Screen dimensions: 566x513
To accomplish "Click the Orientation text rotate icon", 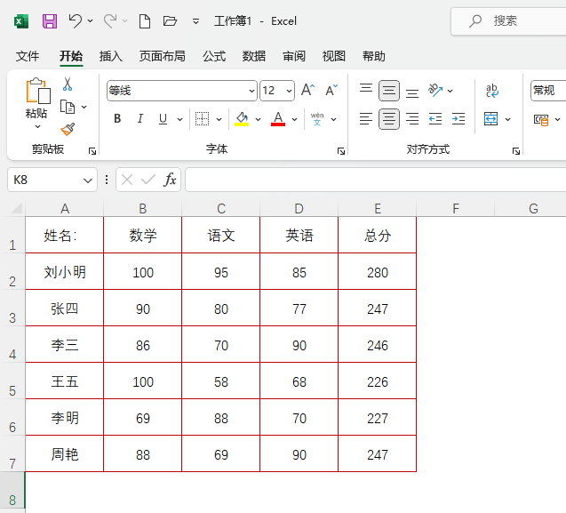I will (435, 90).
